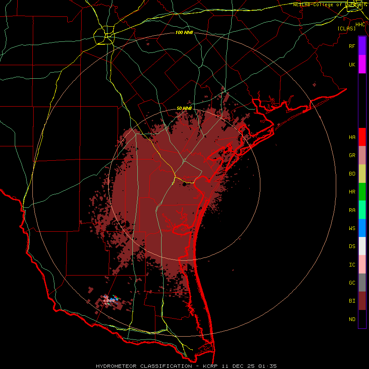Click the [CLAS] units label
This screenshot has height=369, width=369.
(346, 28)
